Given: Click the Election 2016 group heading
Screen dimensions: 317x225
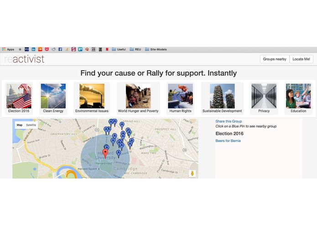Looking at the screenshot, I should (x=229, y=133).
